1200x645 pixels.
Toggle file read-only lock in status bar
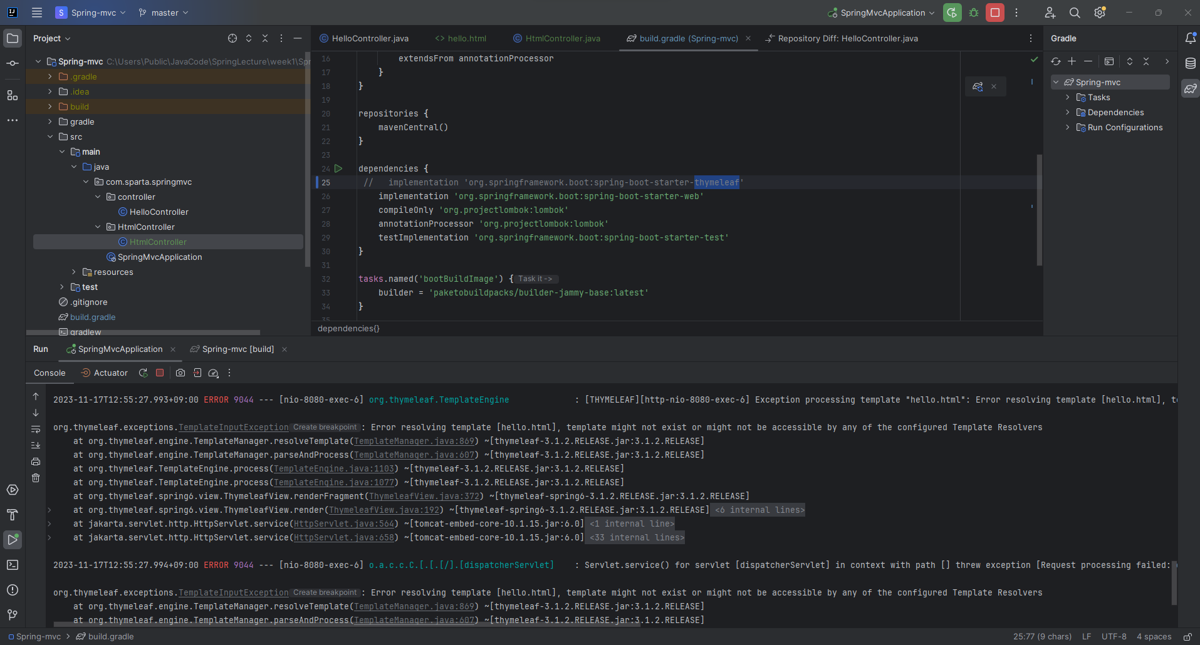[x=1187, y=636]
